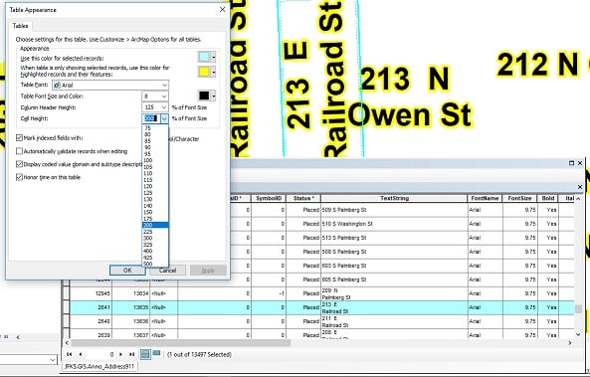Image resolution: width=590 pixels, height=377 pixels.
Task: Open Column Header Height dropdown
Action: click(x=164, y=107)
